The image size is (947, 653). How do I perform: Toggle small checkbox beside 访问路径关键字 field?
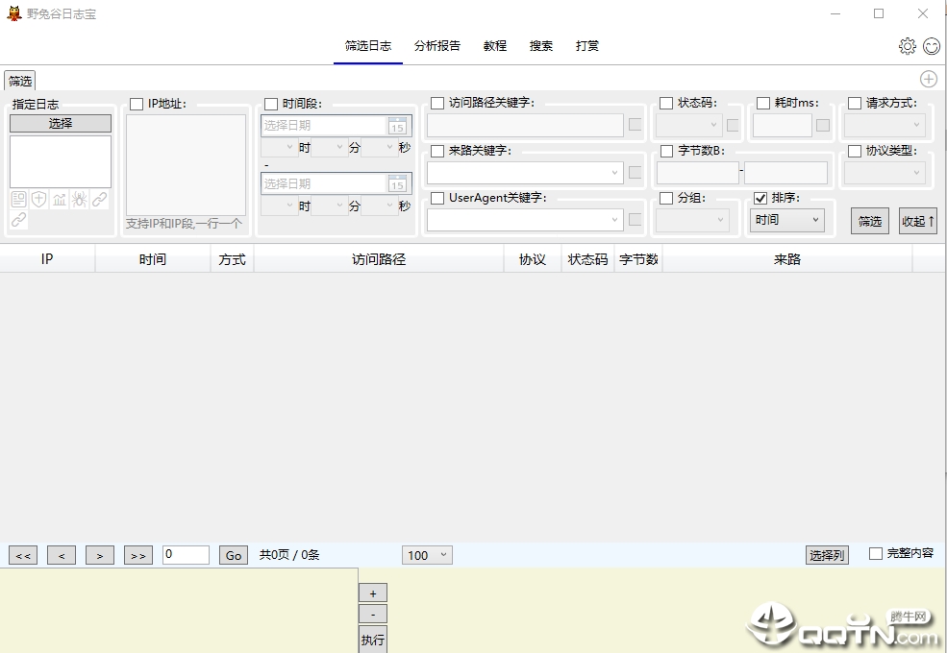click(635, 124)
